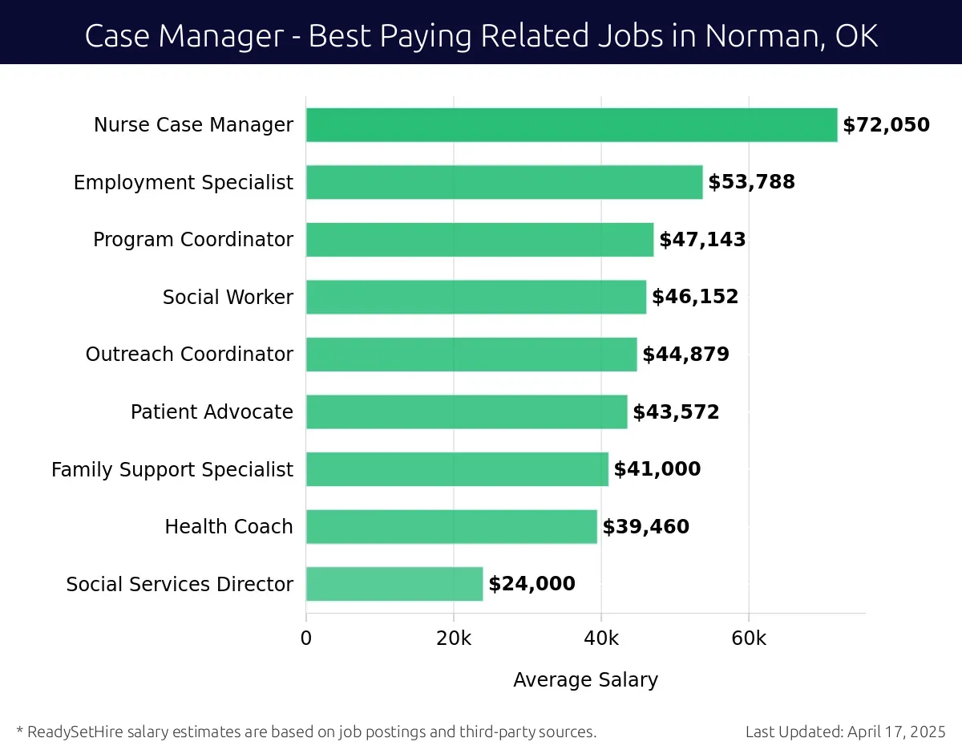
Task: Select the Health Coach job label
Action: tap(228, 527)
